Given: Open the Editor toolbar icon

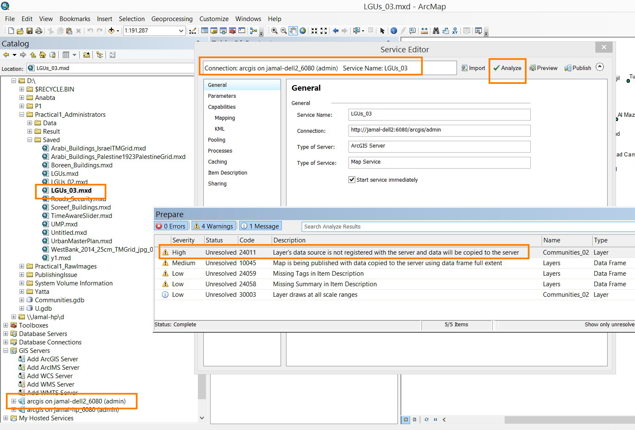Looking at the screenshot, I should coord(193,30).
